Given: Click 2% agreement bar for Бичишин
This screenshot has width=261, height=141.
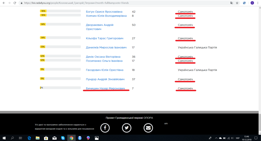Looking at the screenshot, I should (60, 88).
